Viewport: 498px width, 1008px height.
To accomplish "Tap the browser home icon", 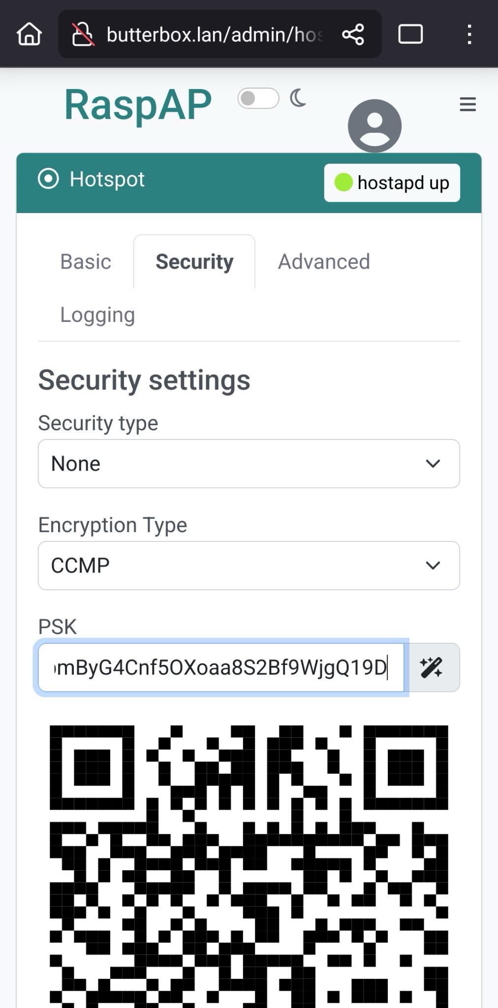I will (29, 34).
